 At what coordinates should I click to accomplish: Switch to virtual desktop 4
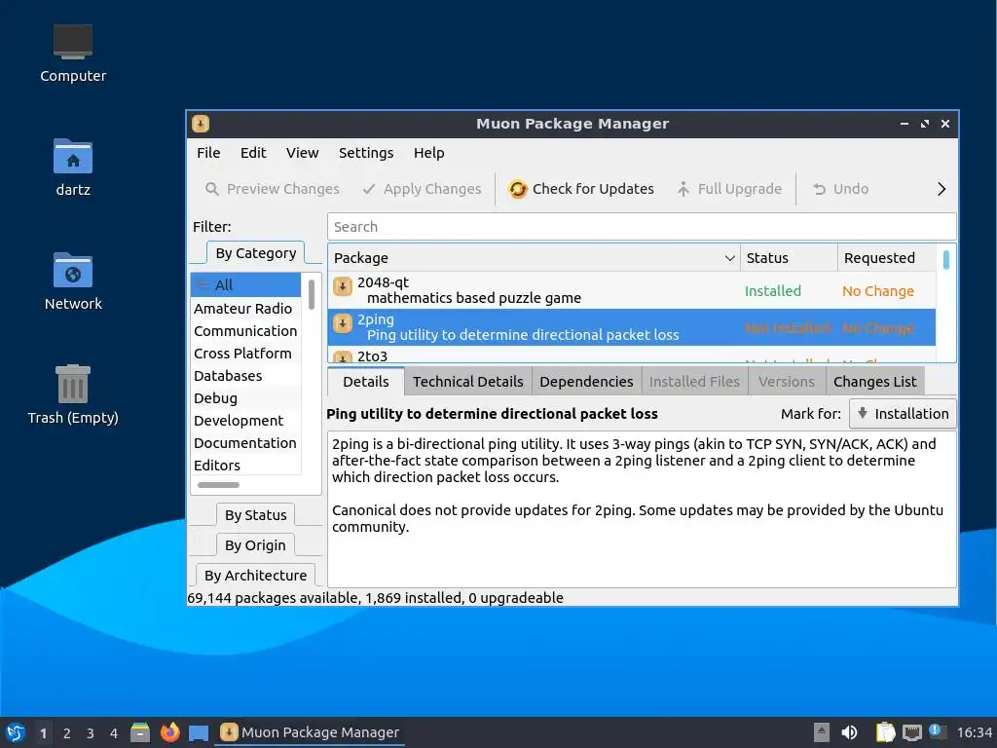[114, 732]
